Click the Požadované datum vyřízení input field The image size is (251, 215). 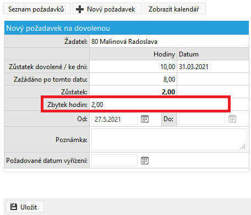coord(114,160)
